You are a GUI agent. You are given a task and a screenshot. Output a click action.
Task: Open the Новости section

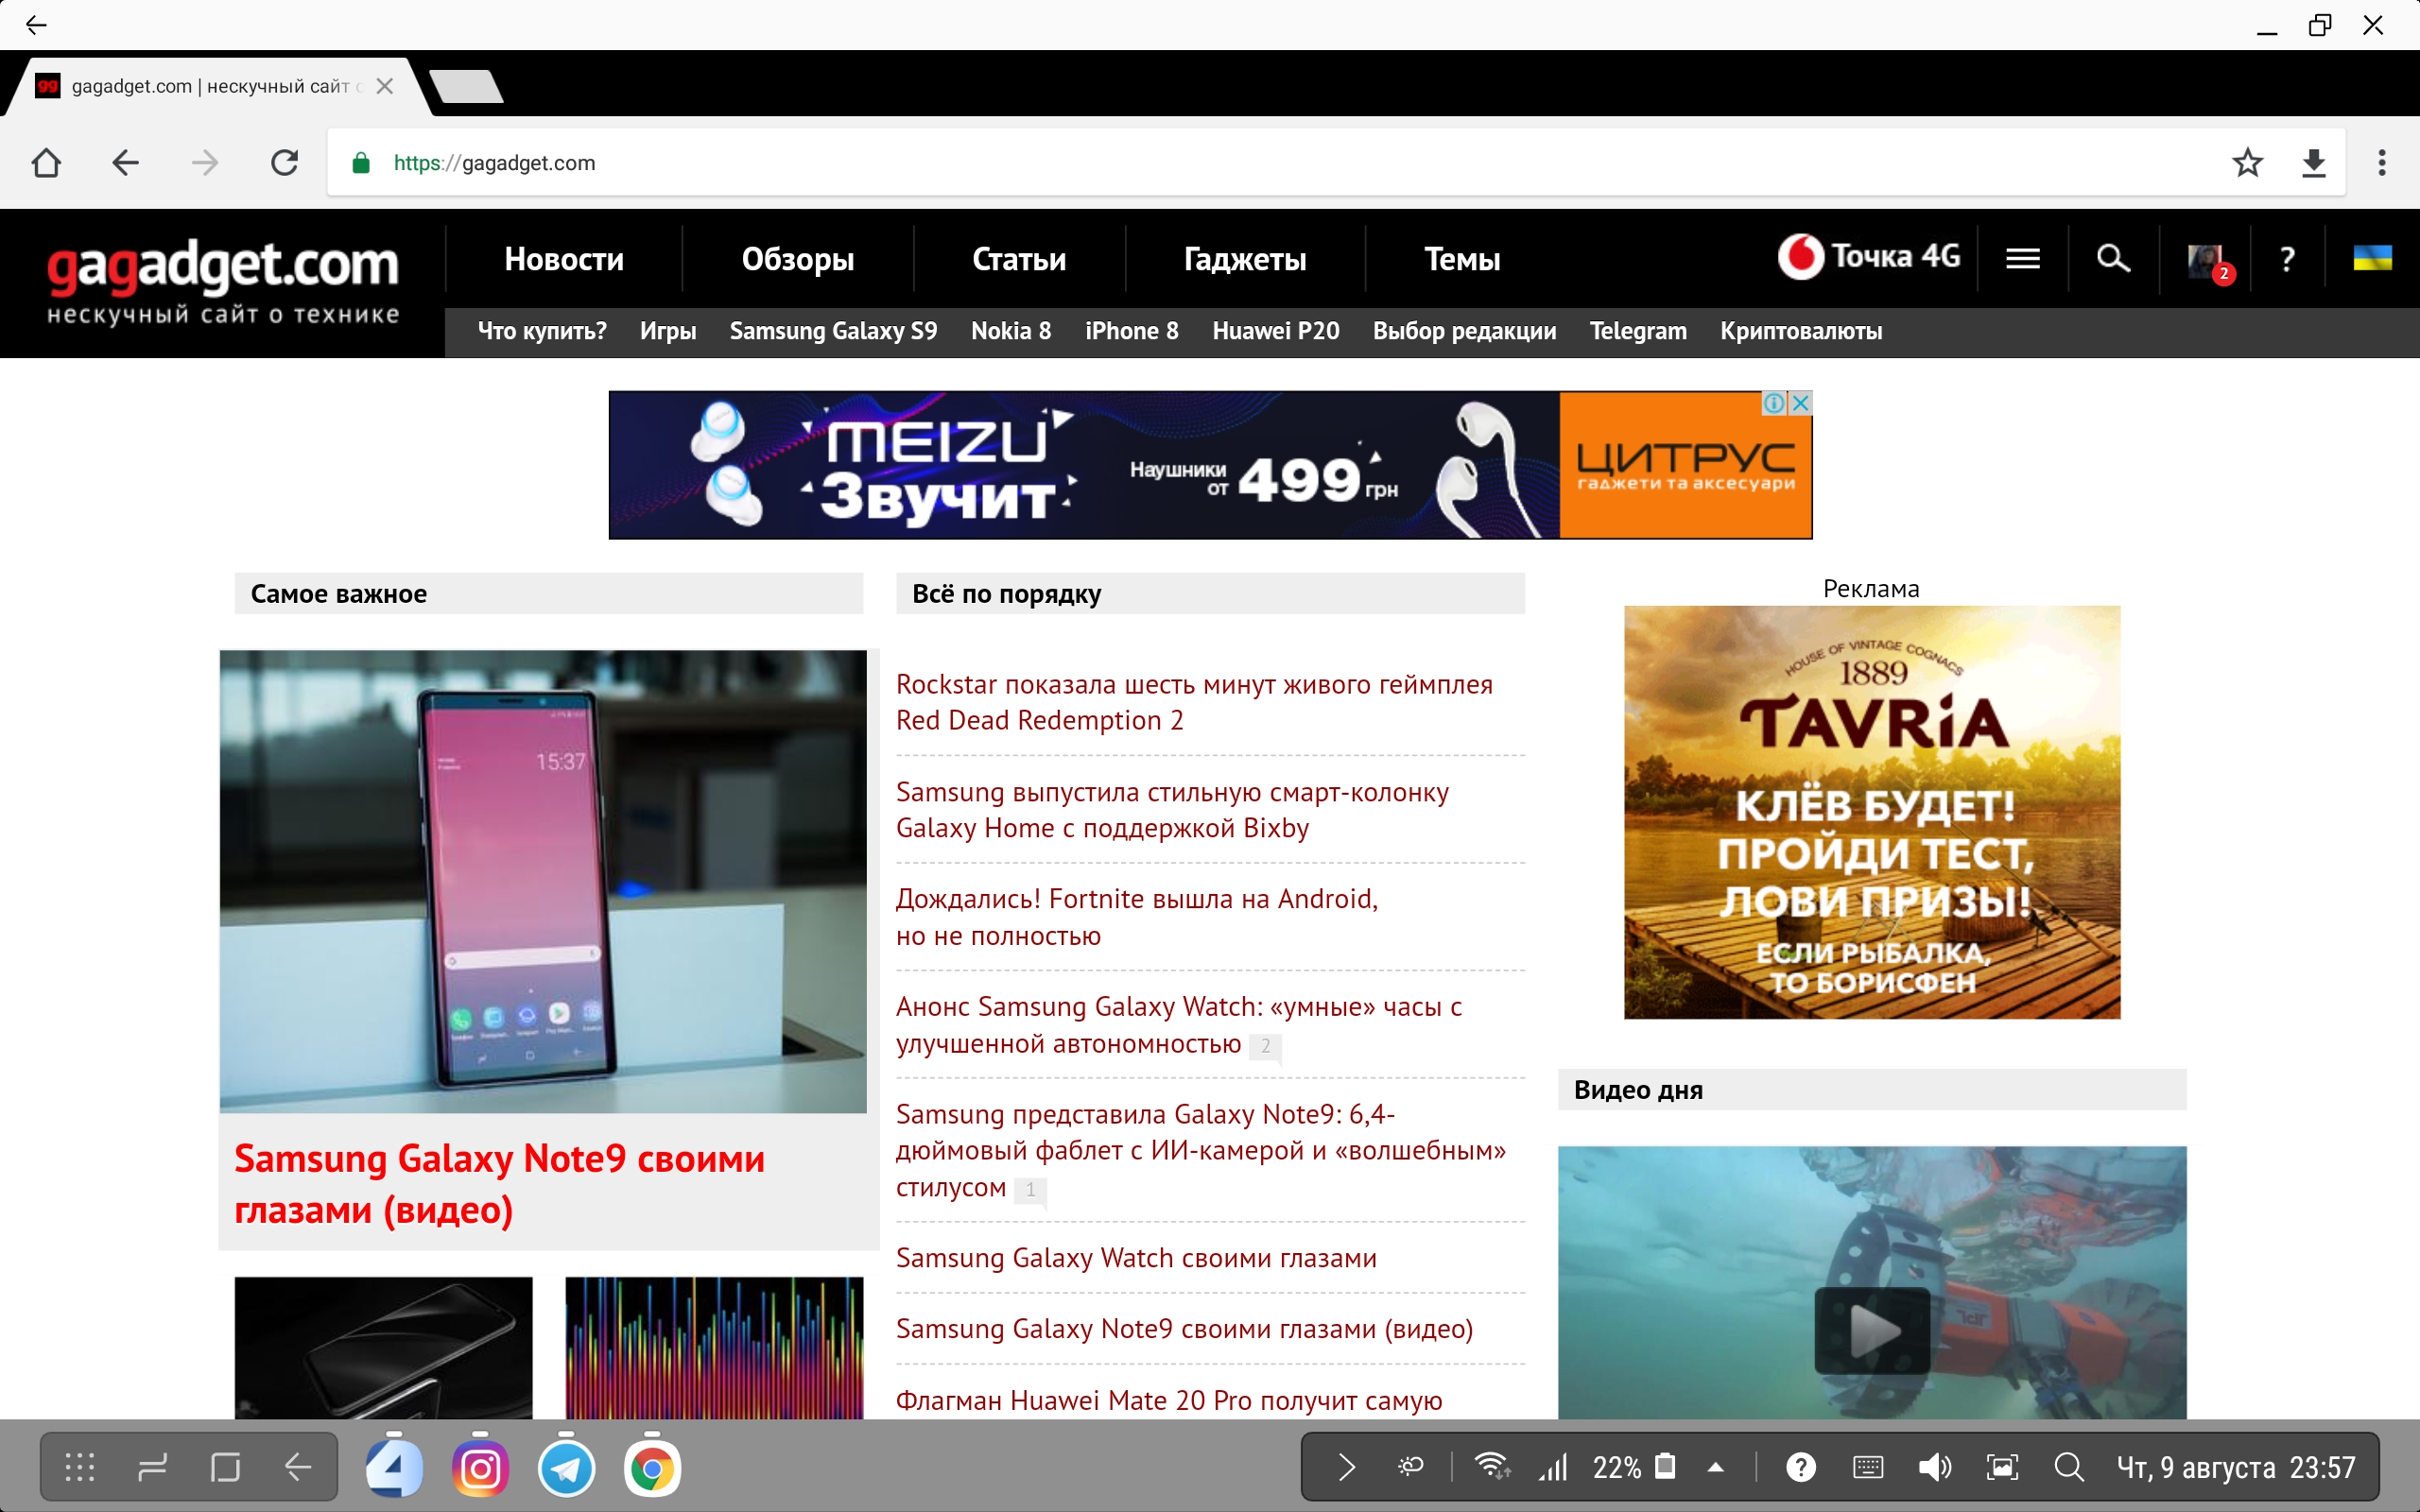pos(564,259)
